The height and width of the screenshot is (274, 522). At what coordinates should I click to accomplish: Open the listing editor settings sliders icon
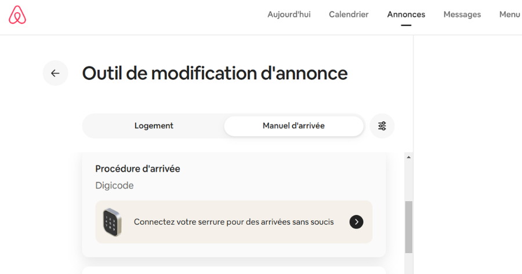click(x=382, y=126)
